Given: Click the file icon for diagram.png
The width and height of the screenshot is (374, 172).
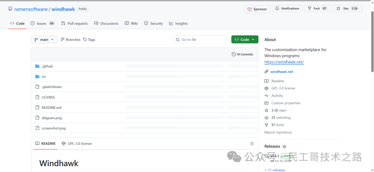Looking at the screenshot, I should pyautogui.click(x=37, y=118).
